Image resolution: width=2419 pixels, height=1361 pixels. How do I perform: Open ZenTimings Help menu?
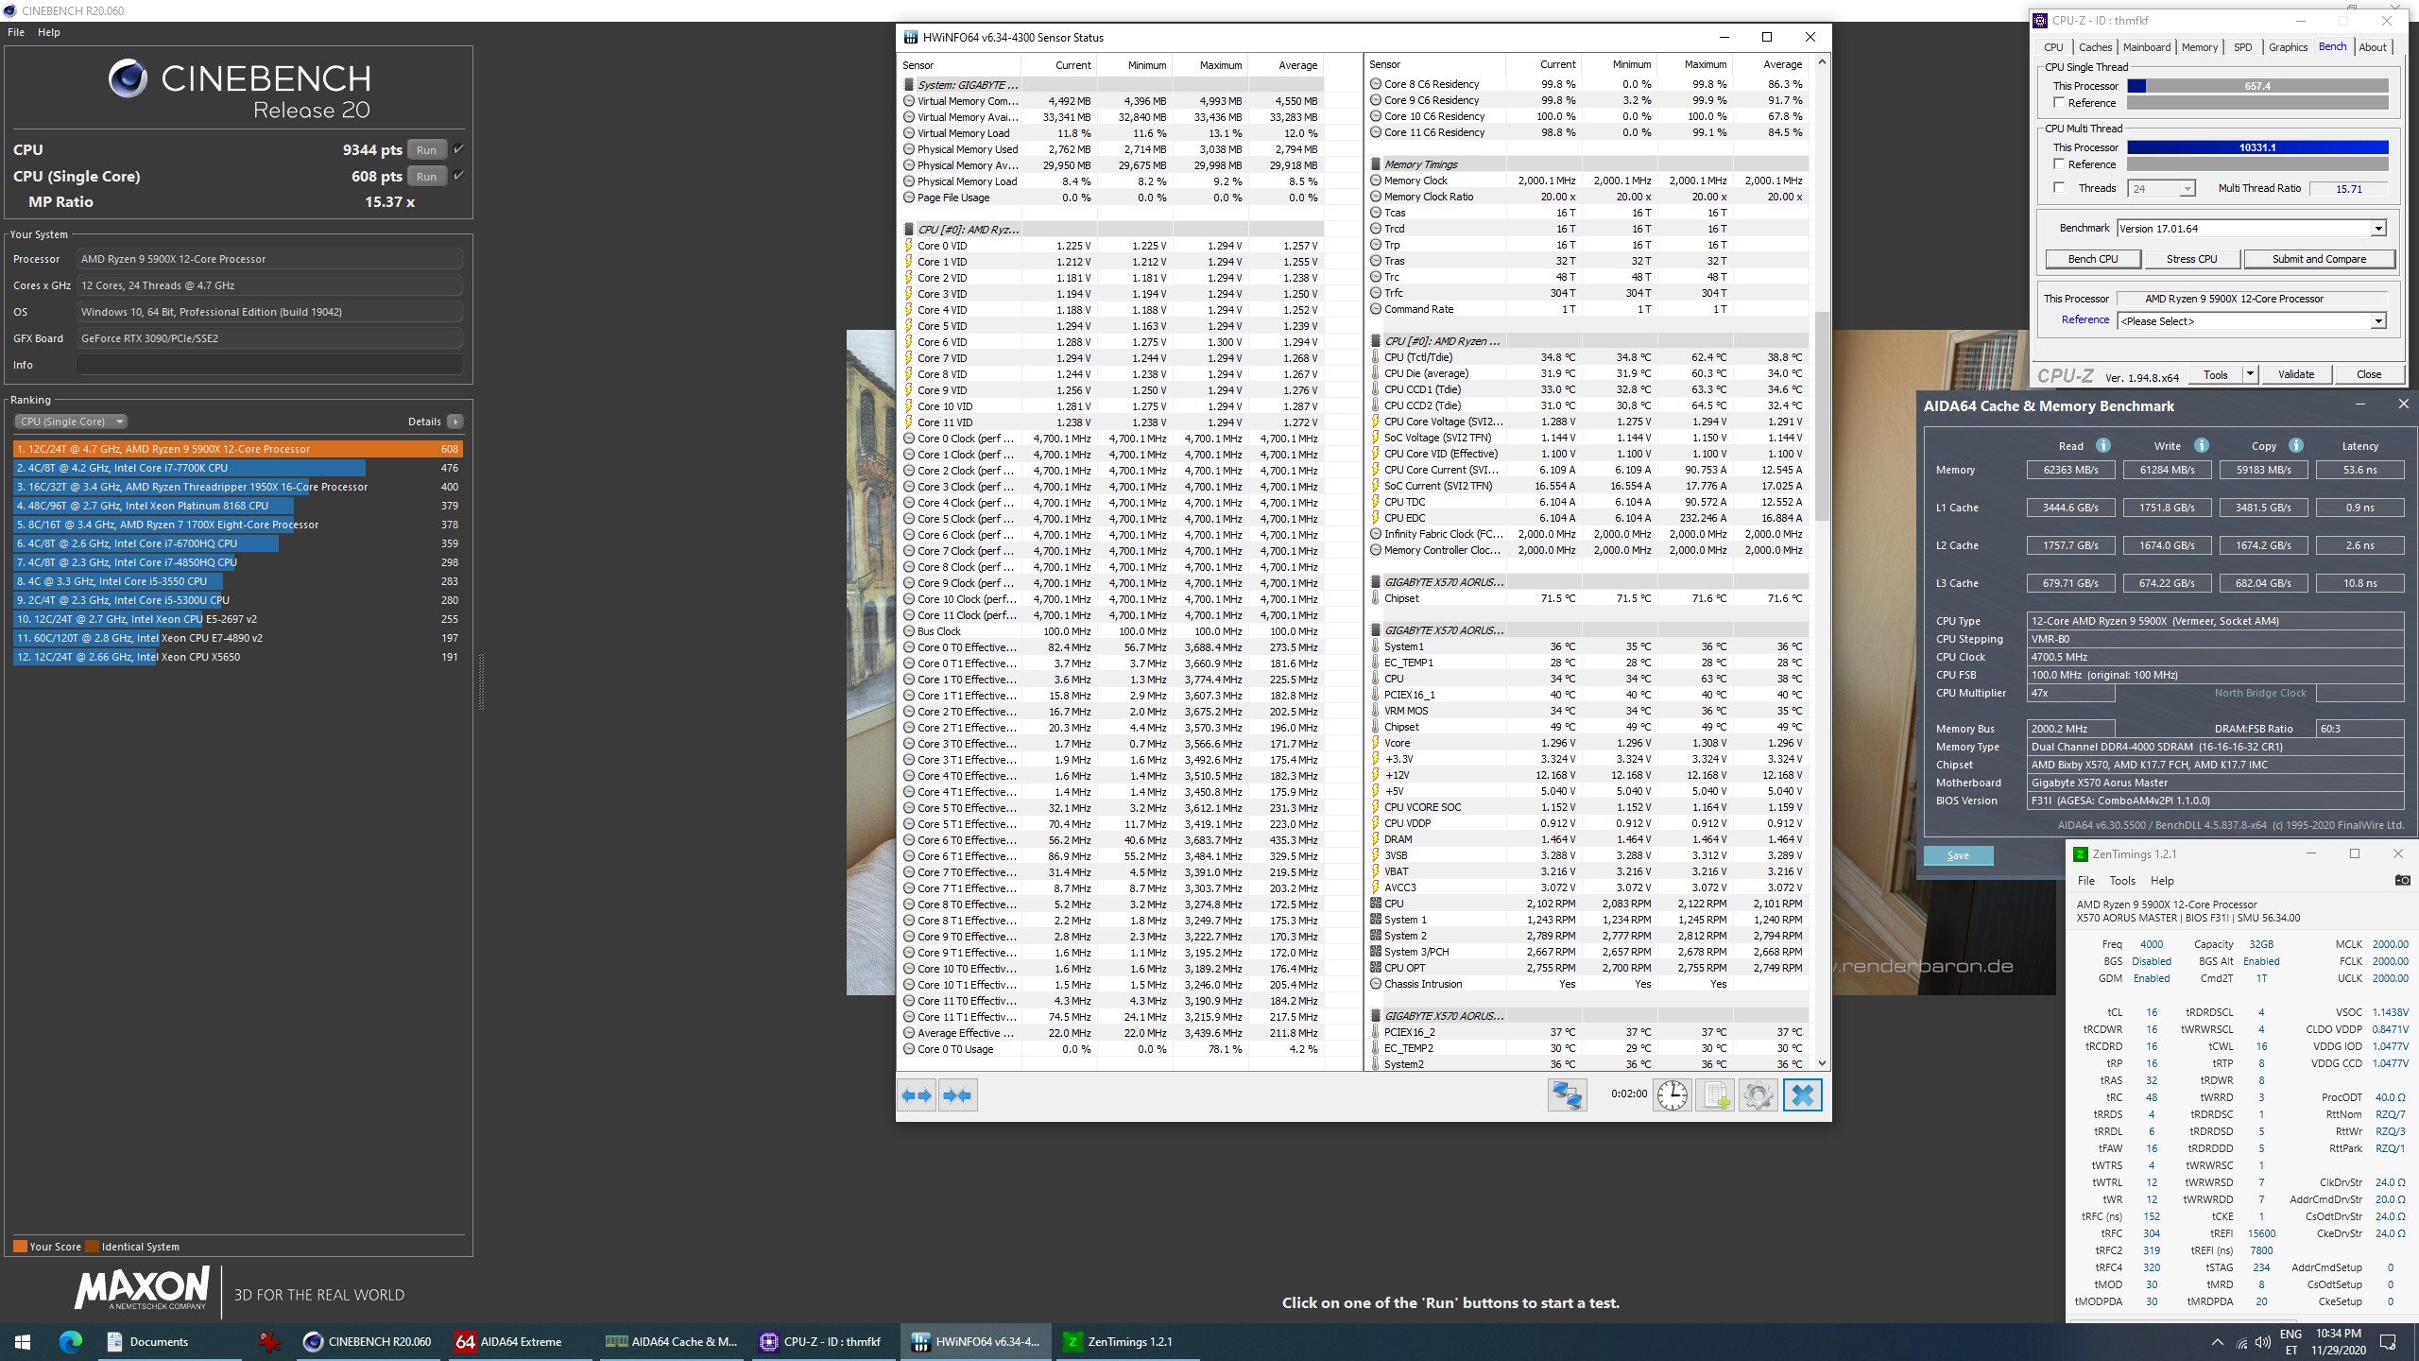2162,880
